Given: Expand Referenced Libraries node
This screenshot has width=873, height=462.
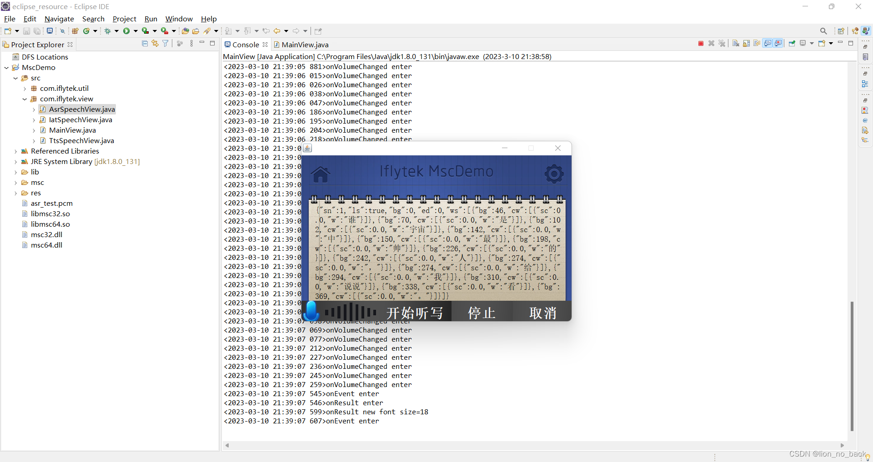Looking at the screenshot, I should click(x=15, y=151).
